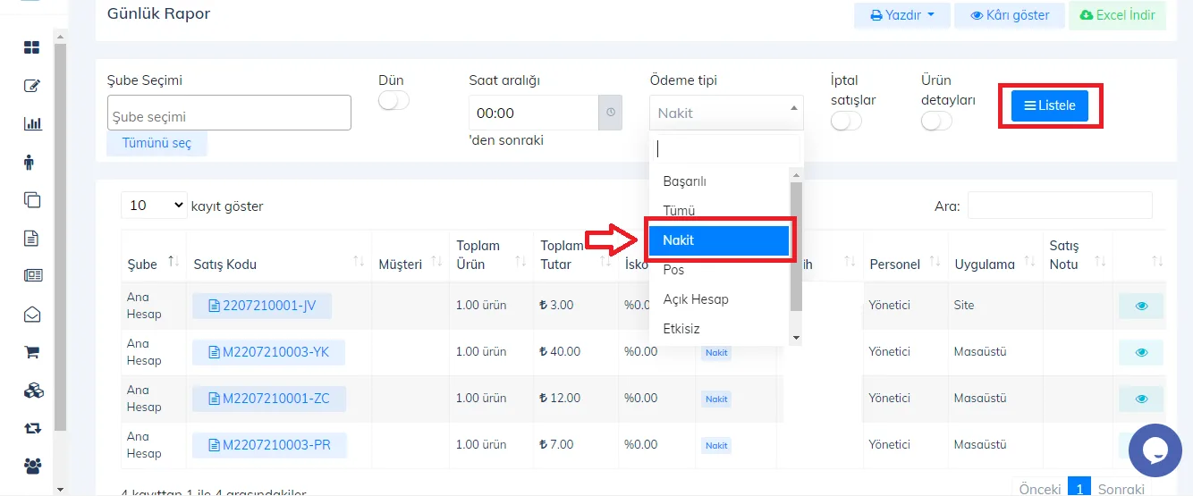This screenshot has width=1193, height=496.
Task: Toggle the İptal satışlar switch
Action: point(846,121)
